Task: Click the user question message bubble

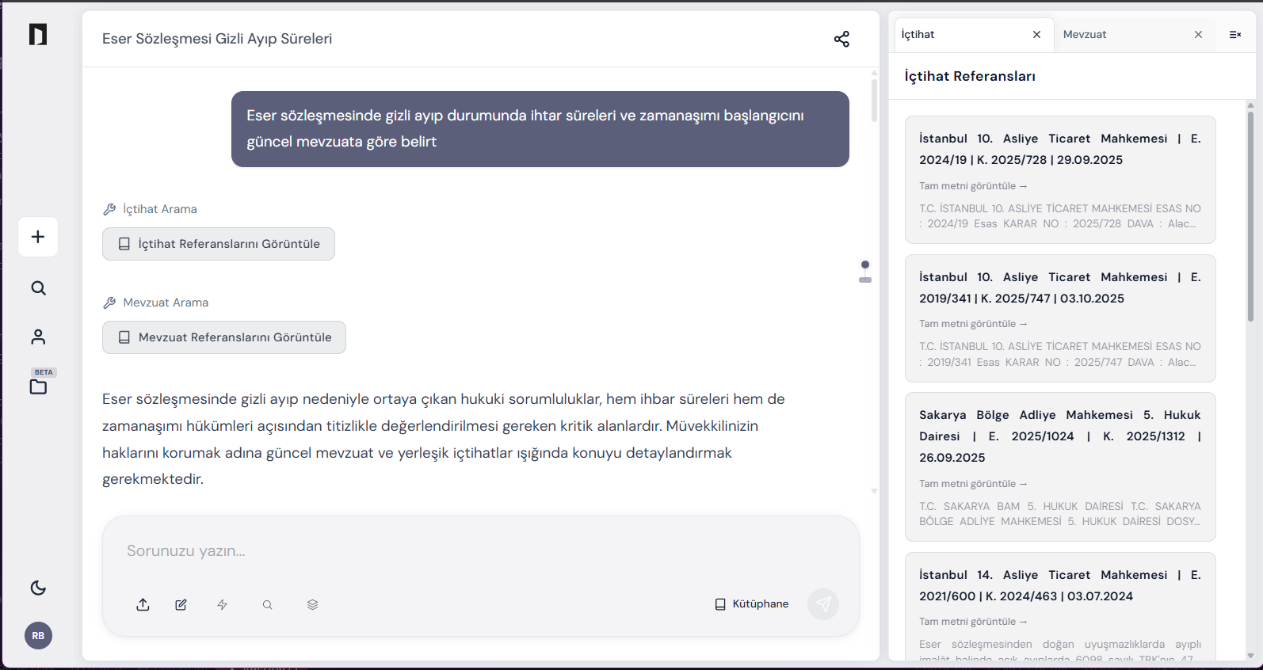Action: click(540, 129)
